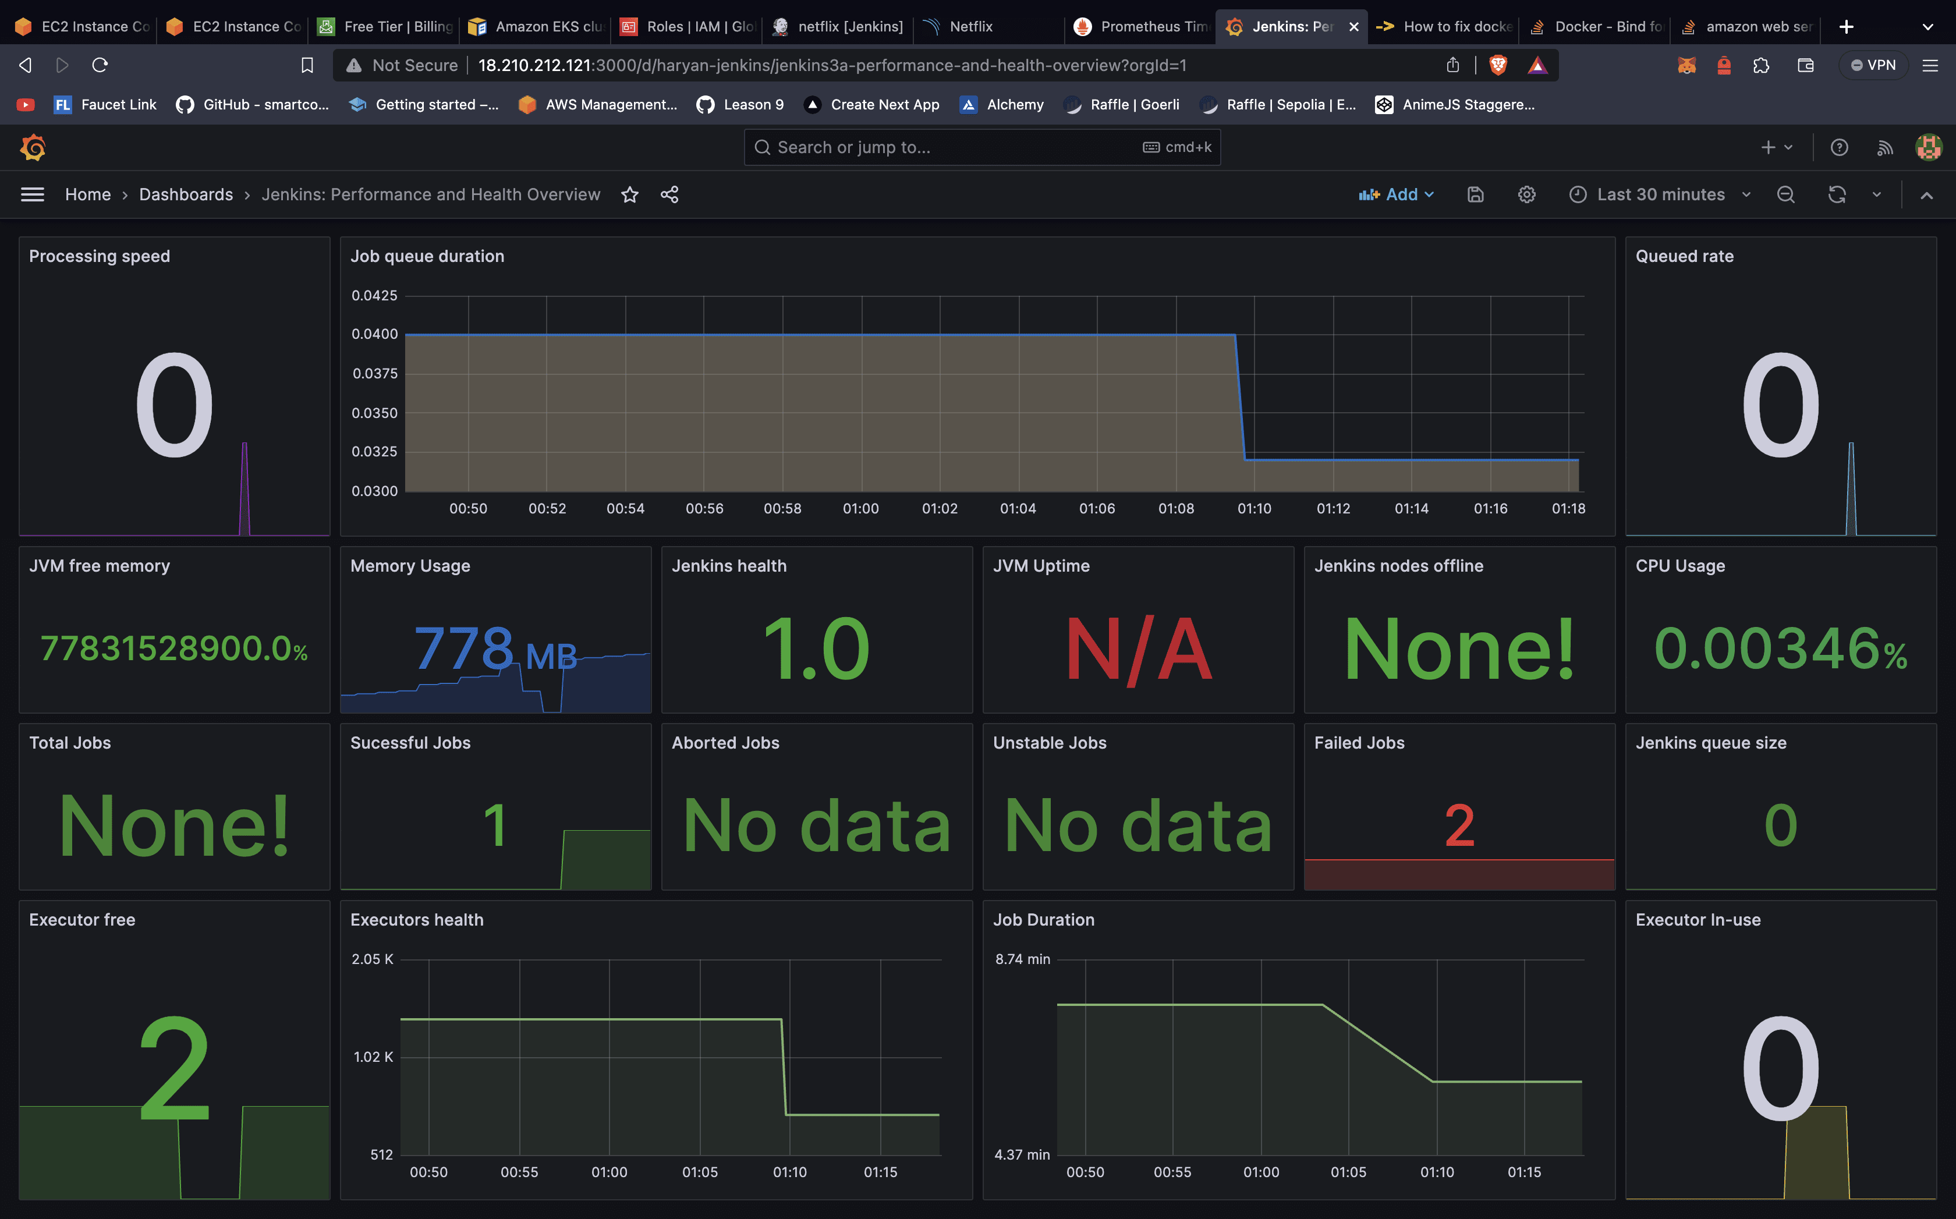Click zoom out time range icon
Viewport: 1956px width, 1219px height.
click(x=1785, y=194)
